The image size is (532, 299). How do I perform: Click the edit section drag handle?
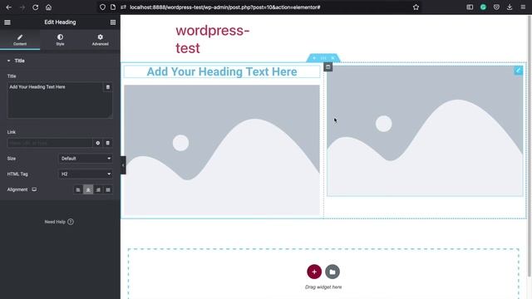pyautogui.click(x=323, y=58)
